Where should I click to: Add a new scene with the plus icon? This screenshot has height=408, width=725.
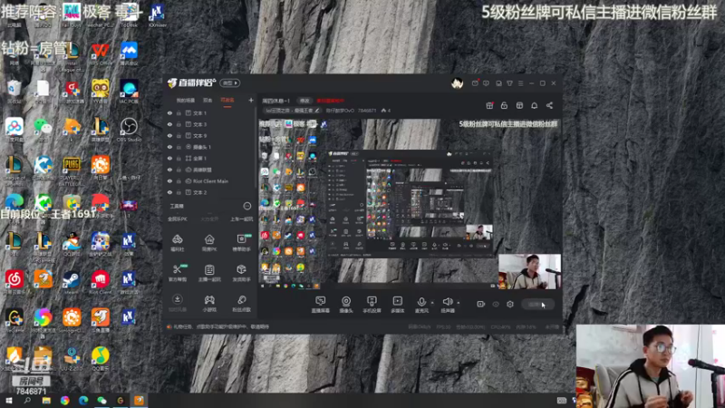251,100
